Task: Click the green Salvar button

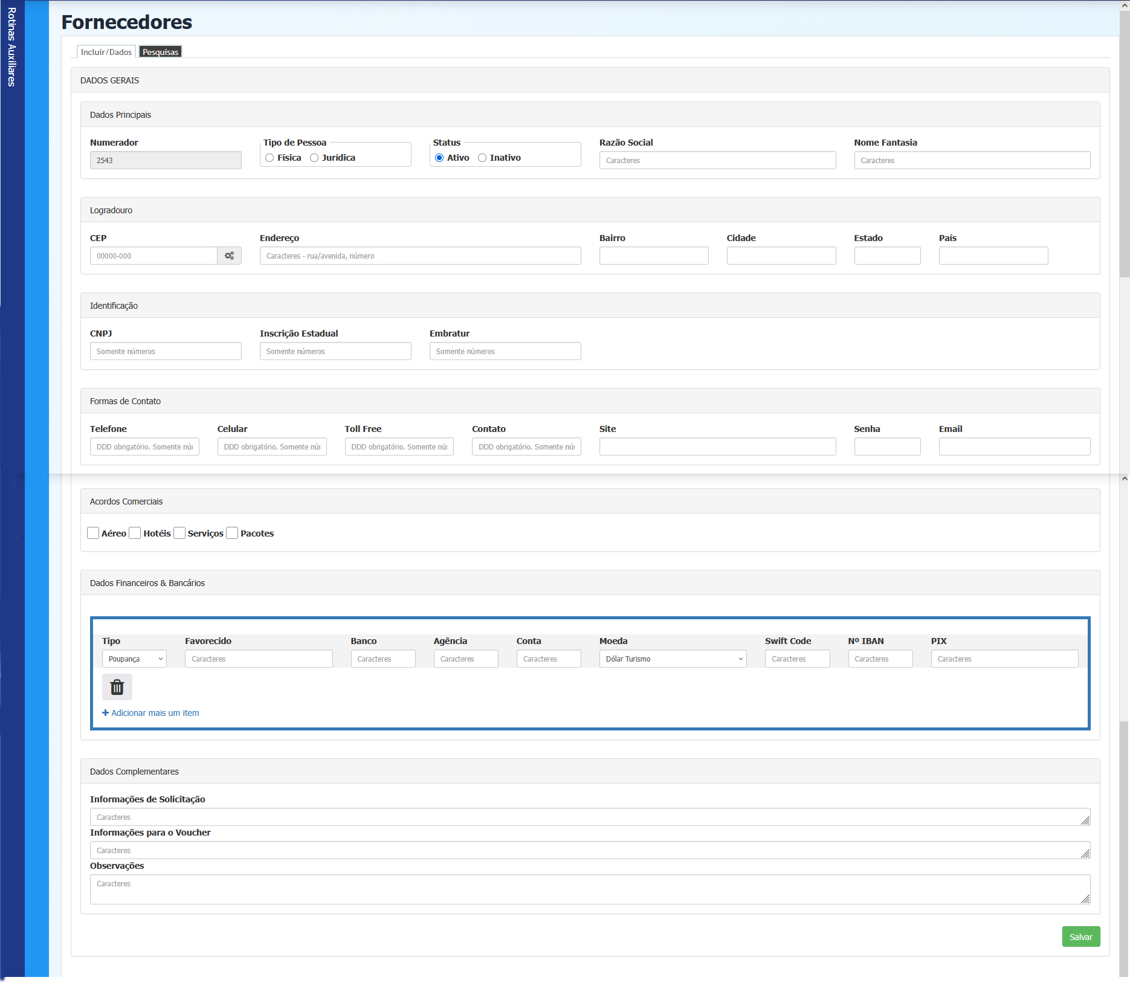Action: point(1080,936)
